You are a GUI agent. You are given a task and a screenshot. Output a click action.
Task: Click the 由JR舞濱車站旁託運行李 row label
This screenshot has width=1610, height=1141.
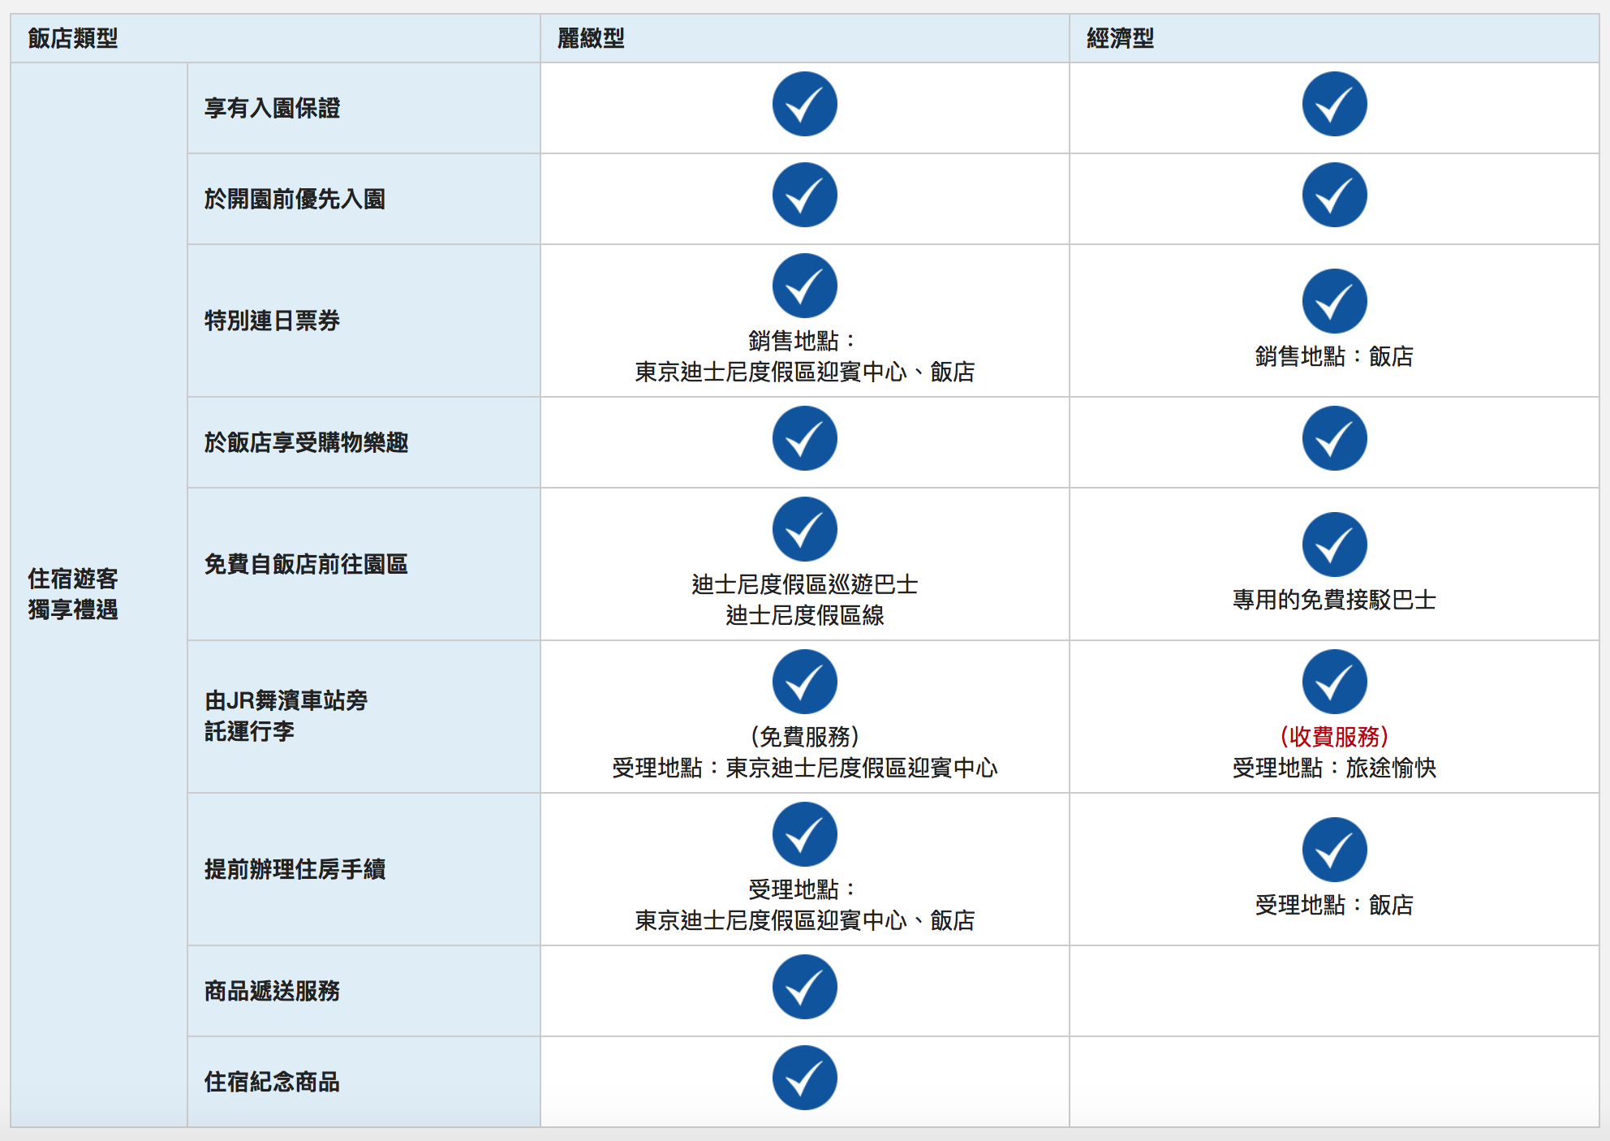click(286, 716)
